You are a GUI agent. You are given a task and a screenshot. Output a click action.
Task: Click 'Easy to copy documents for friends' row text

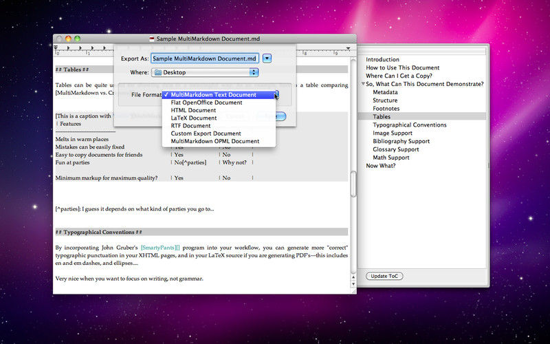point(99,155)
